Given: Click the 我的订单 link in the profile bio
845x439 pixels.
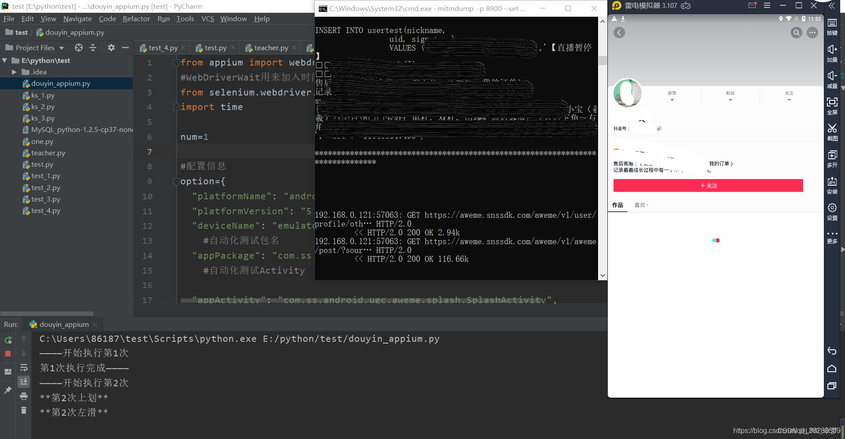Looking at the screenshot, I should [x=719, y=164].
